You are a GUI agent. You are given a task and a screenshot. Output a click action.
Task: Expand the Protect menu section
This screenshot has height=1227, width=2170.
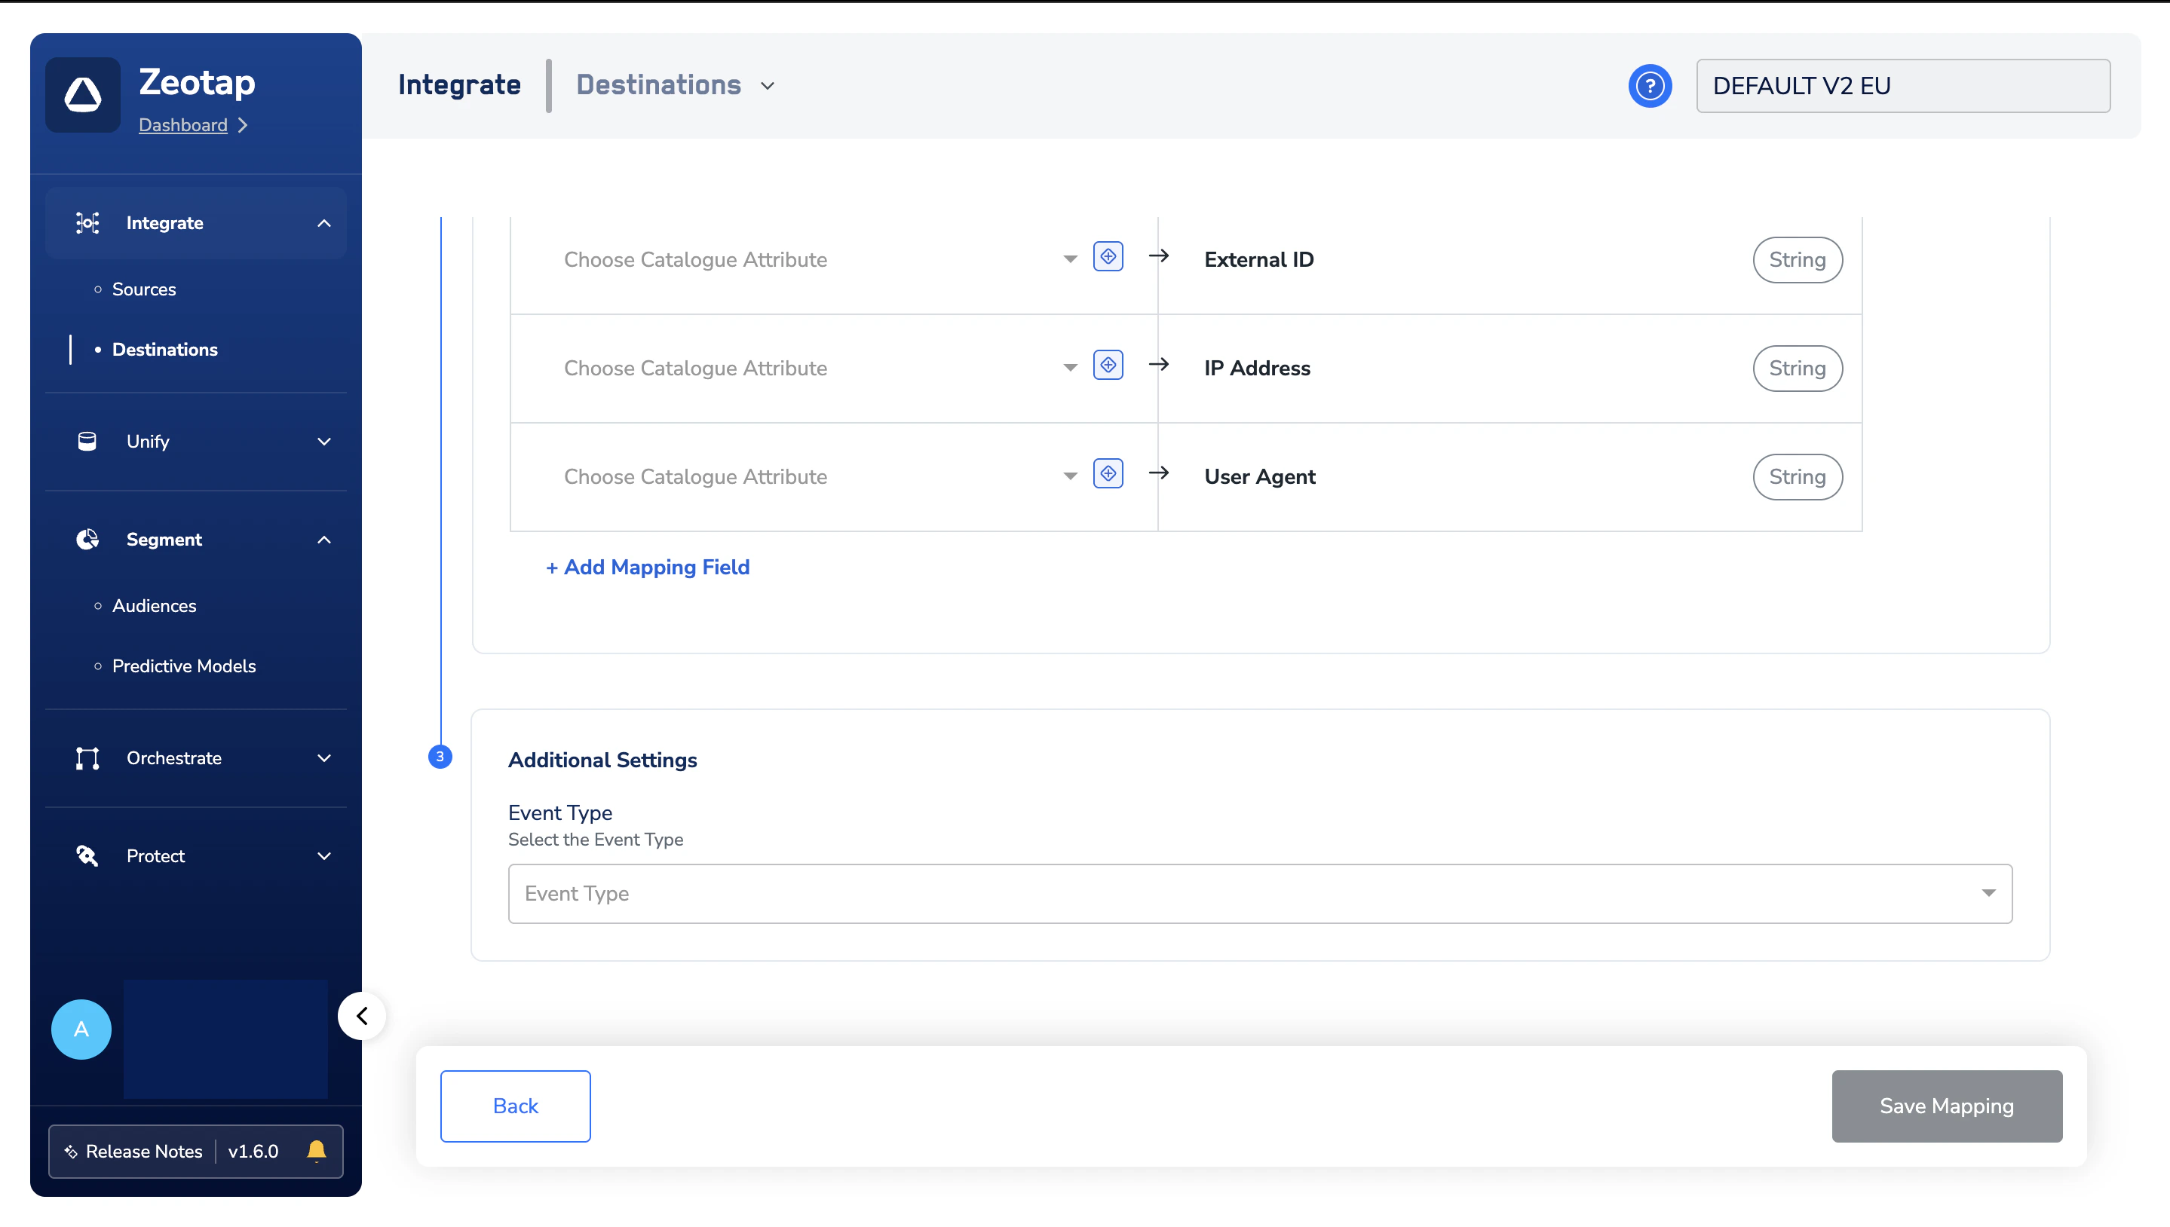tap(195, 856)
